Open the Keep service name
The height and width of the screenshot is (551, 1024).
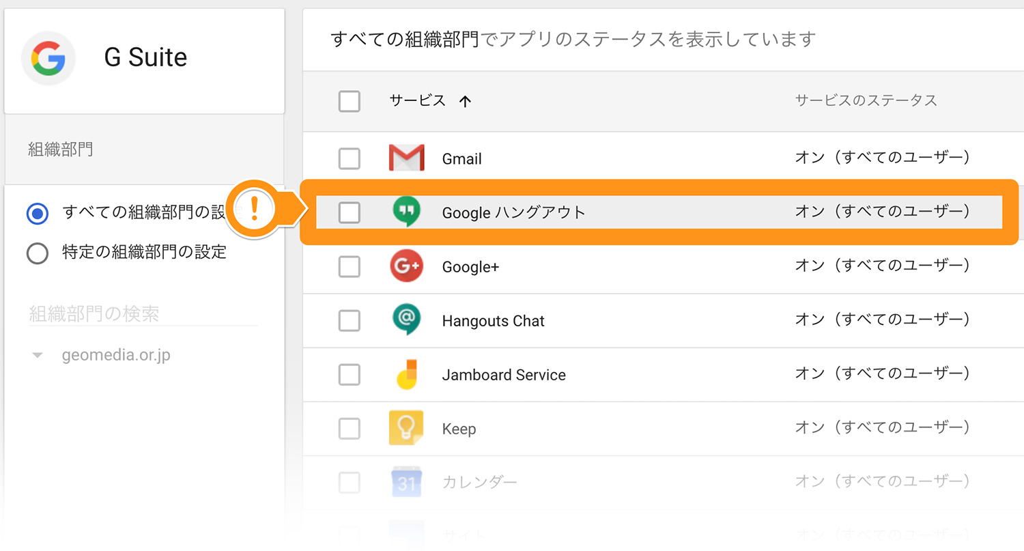coord(459,429)
